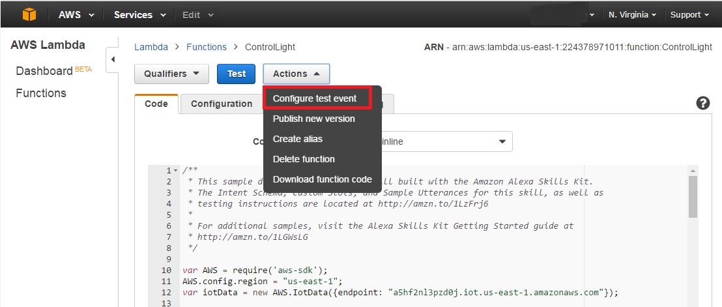
Task: Choose Publish new version
Action: 313,119
